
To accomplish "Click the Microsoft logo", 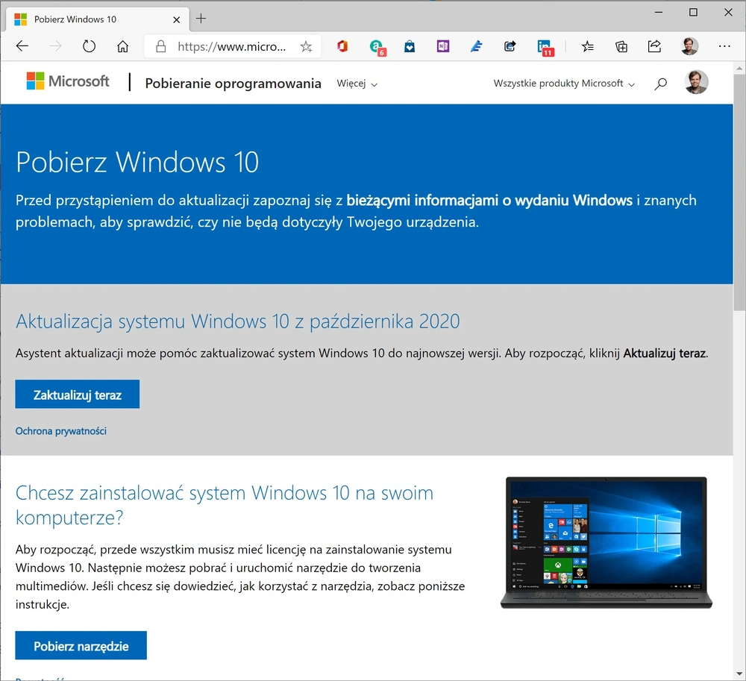I will 68,81.
